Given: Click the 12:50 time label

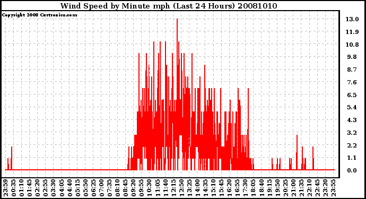Looking at the screenshot, I should 181,188.
